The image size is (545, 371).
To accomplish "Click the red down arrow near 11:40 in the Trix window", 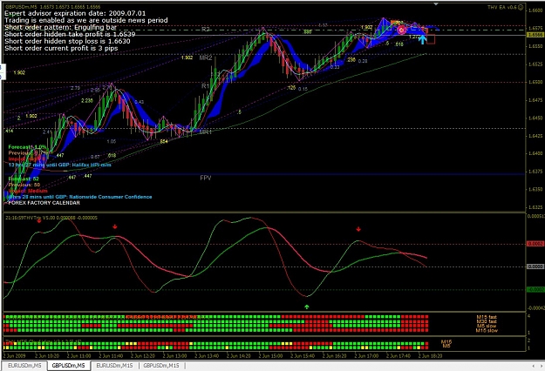I will 115,226.
